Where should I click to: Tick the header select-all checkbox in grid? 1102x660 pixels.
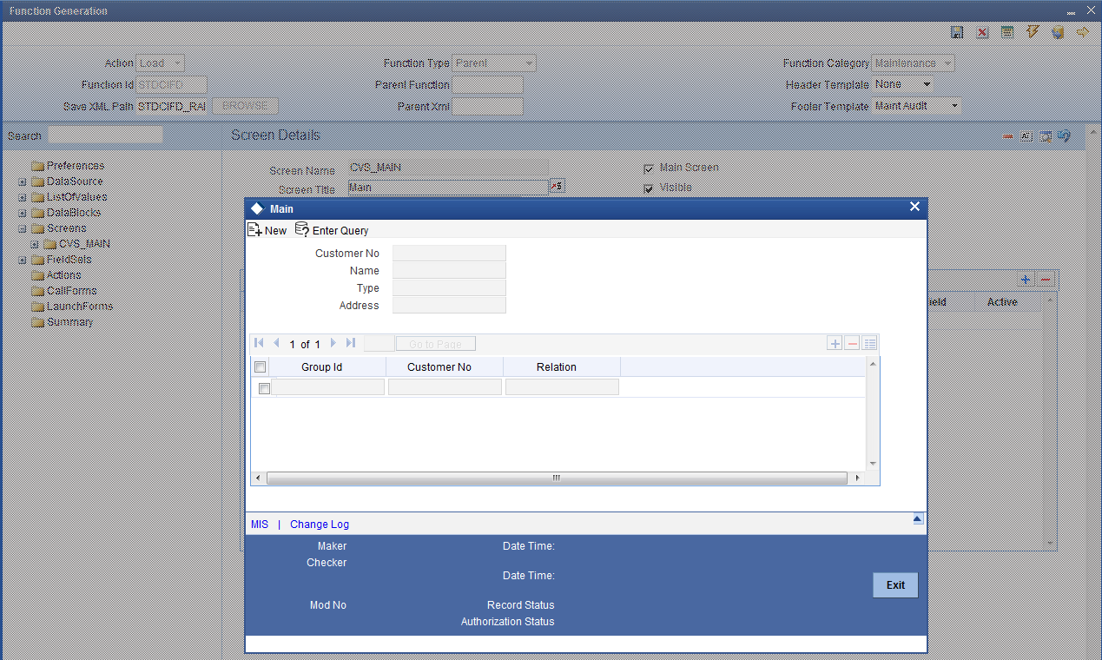pyautogui.click(x=261, y=367)
